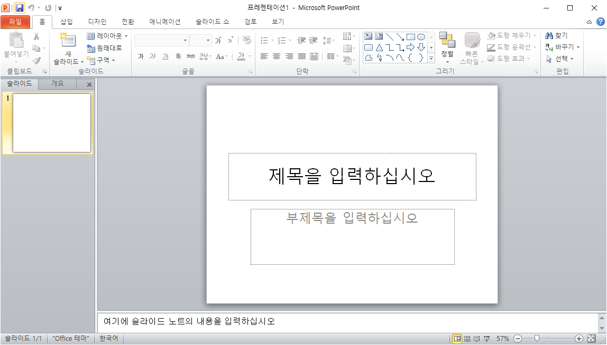Click the 제목을 입력하십시오 title placeholder

[x=352, y=177]
